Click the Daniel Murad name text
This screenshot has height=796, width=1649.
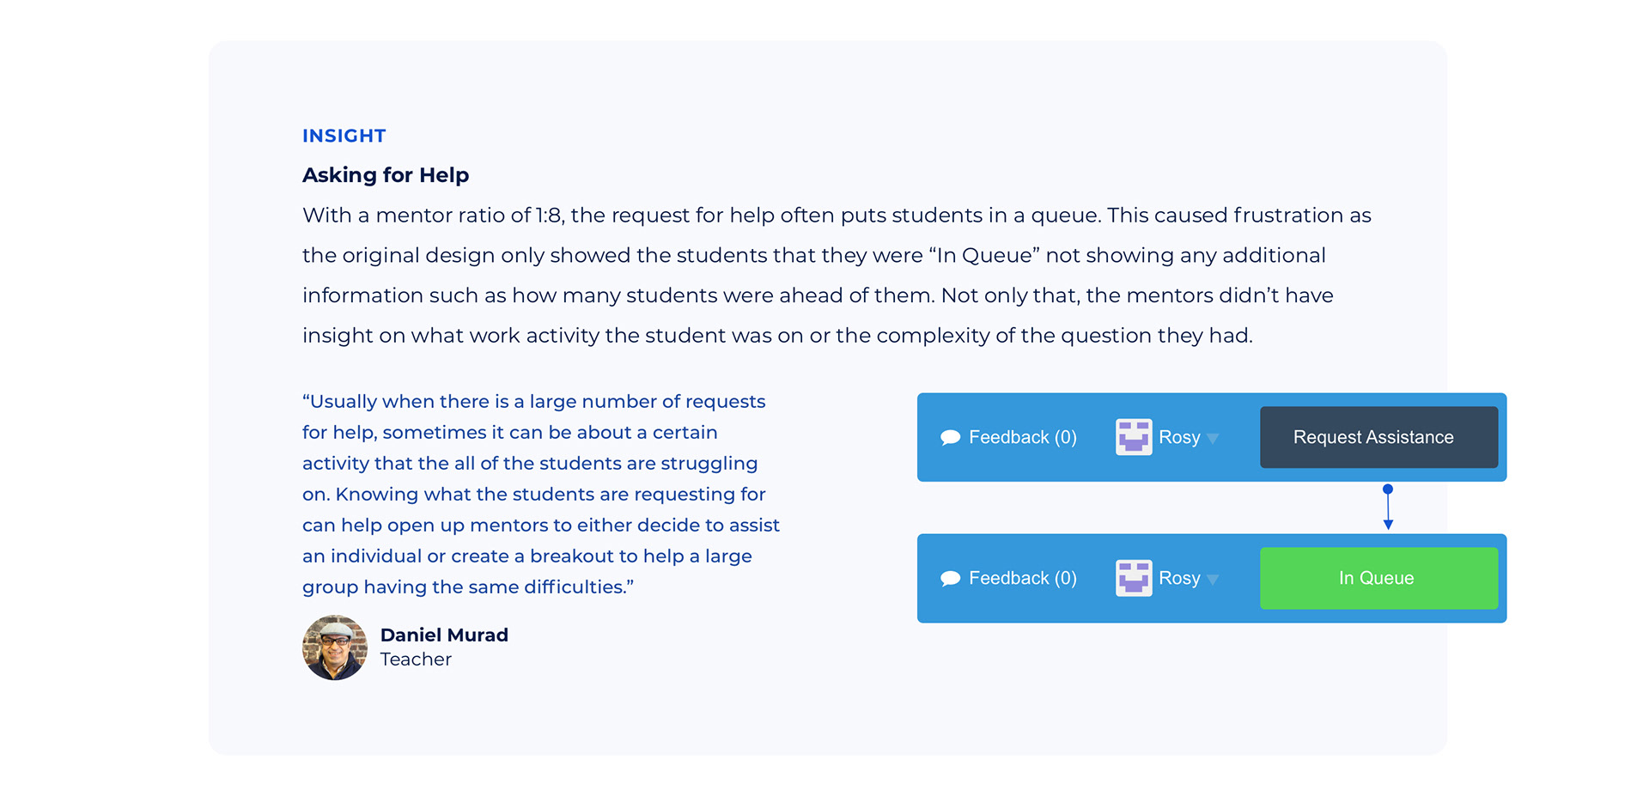(444, 635)
